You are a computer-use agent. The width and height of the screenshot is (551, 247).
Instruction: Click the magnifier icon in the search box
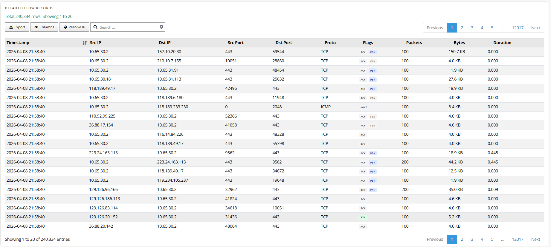pos(95,27)
